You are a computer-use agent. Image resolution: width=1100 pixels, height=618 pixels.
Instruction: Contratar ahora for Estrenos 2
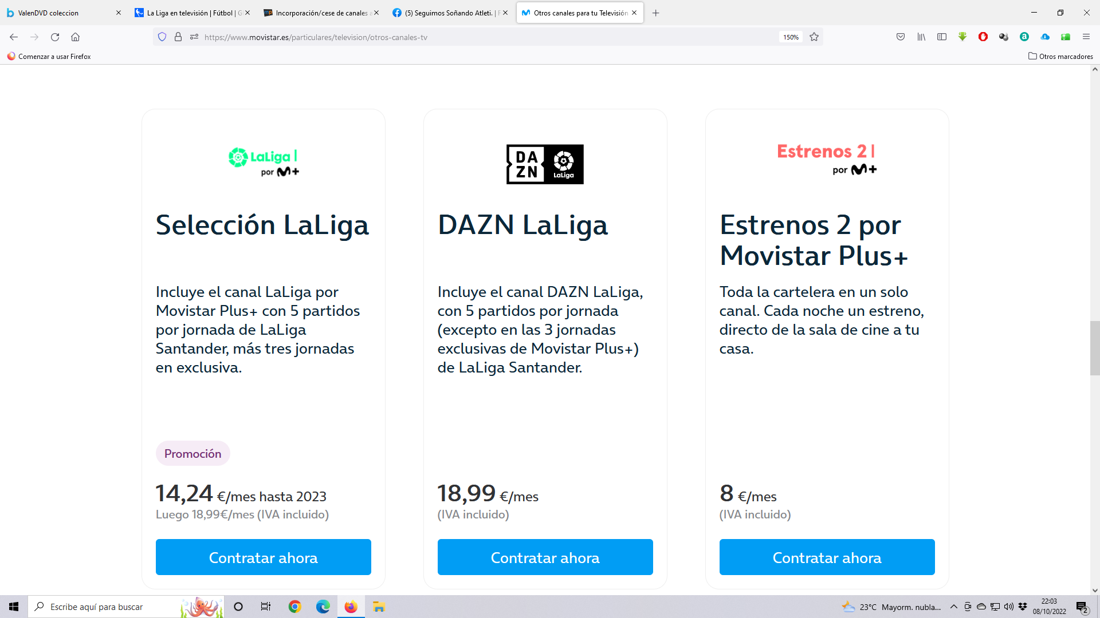pos(827,557)
